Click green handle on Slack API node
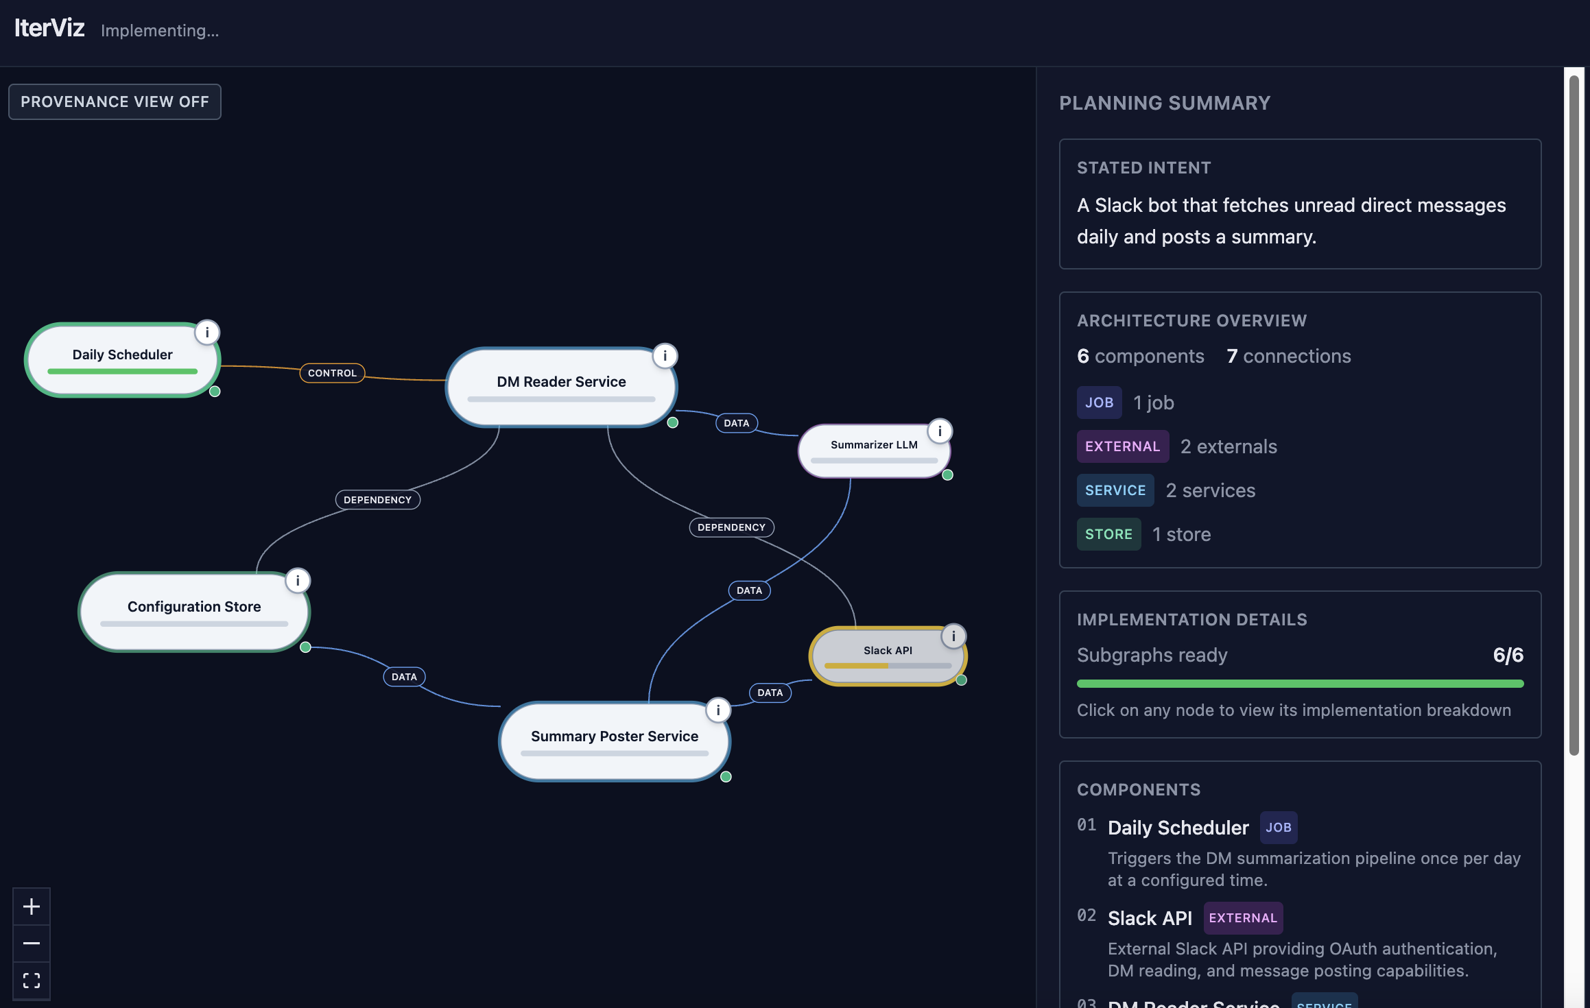 [x=961, y=680]
